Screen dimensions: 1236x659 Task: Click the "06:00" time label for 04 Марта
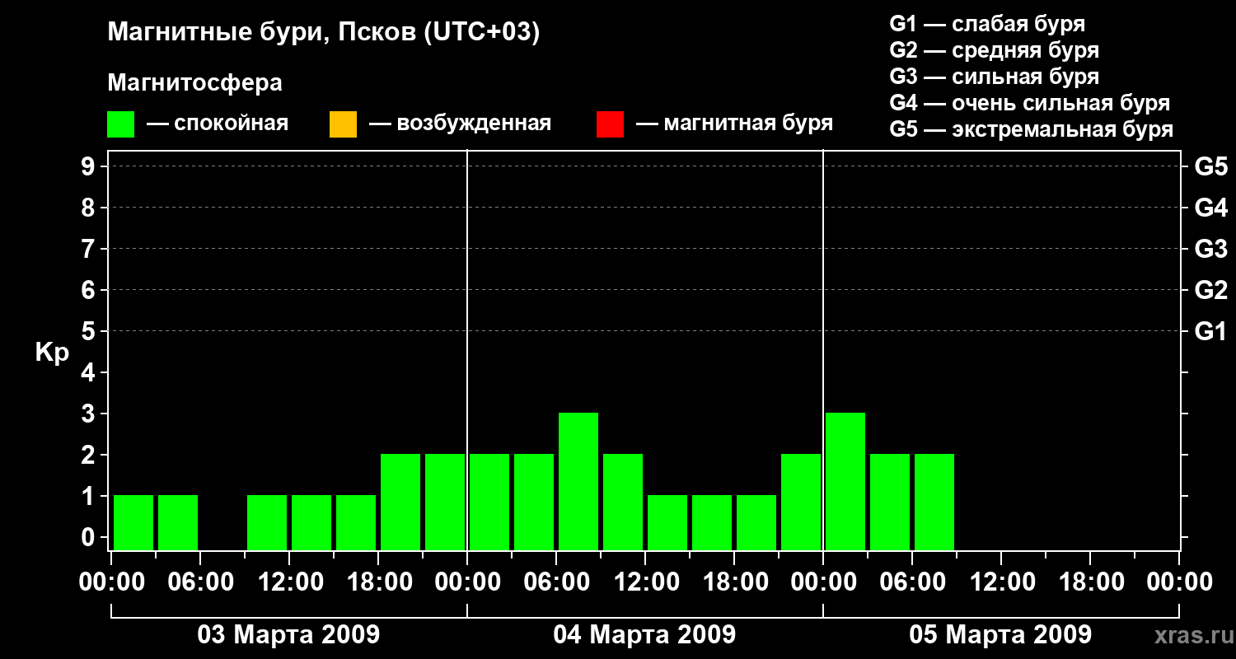point(556,582)
